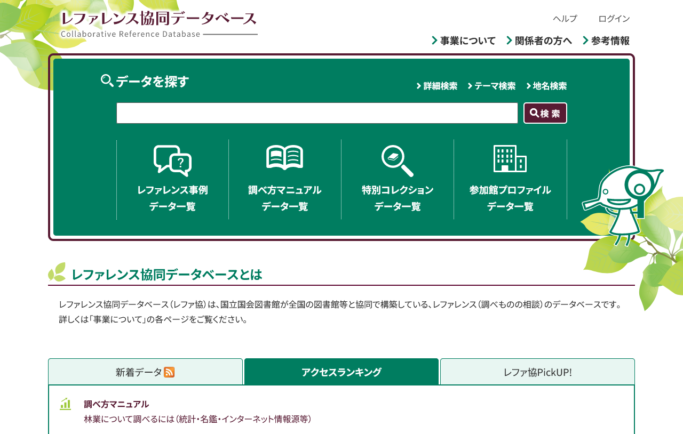Screen dimensions: 683x434
Task: Open the 参考情報 menu
Action: coord(606,41)
